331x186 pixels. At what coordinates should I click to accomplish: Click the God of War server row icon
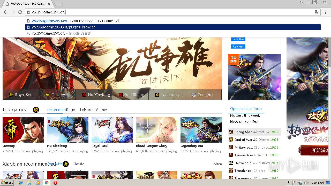point(231,139)
